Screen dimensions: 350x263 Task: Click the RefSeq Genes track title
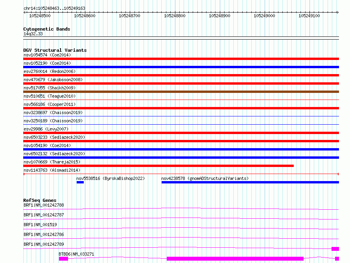coord(40,200)
